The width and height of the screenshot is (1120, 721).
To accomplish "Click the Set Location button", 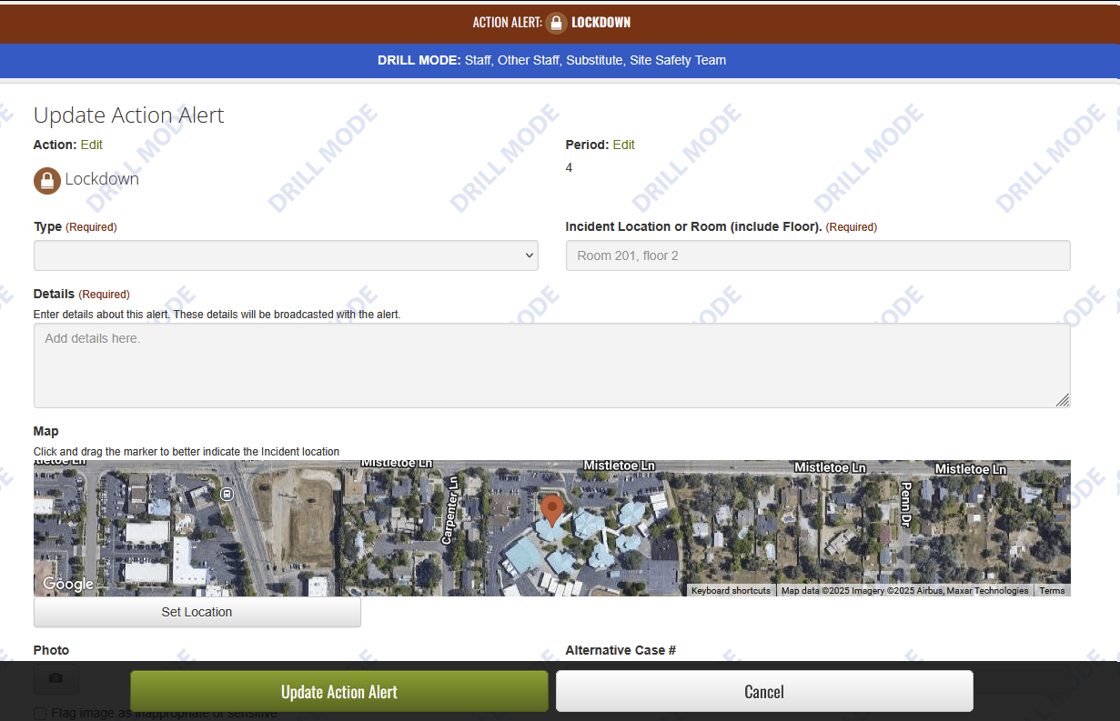I will pos(197,612).
